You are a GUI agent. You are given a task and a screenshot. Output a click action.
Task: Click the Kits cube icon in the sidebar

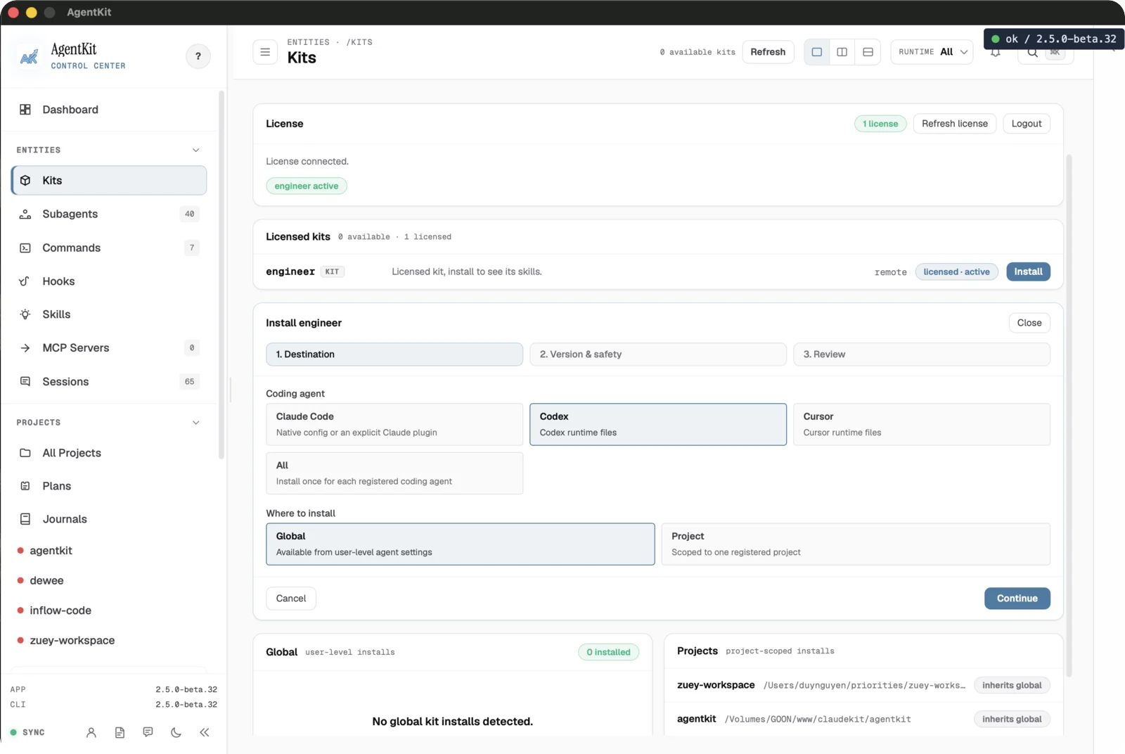(25, 181)
